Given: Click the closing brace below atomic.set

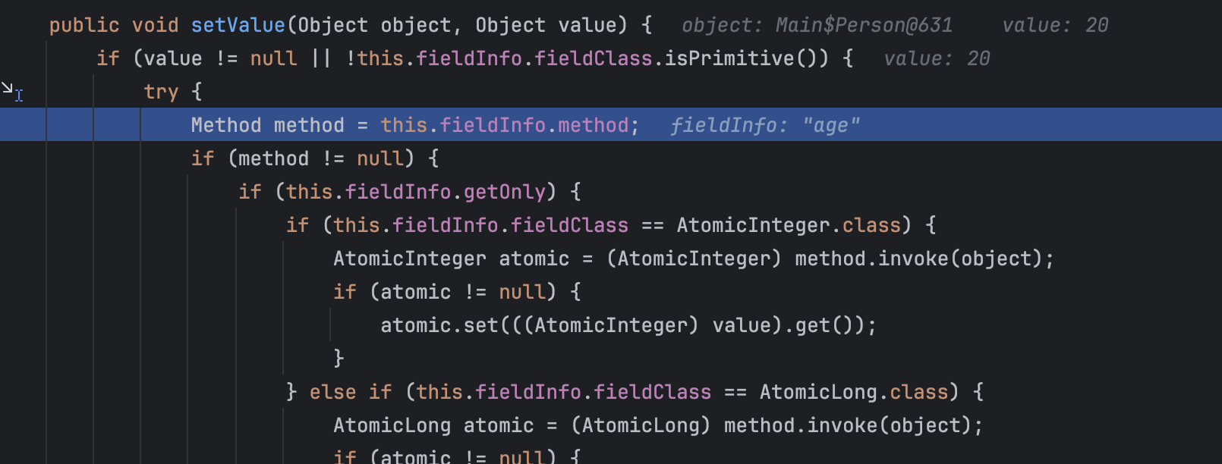Looking at the screenshot, I should click(339, 358).
